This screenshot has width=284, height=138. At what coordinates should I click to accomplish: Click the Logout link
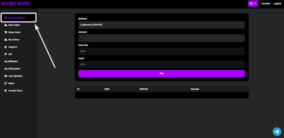(277, 4)
